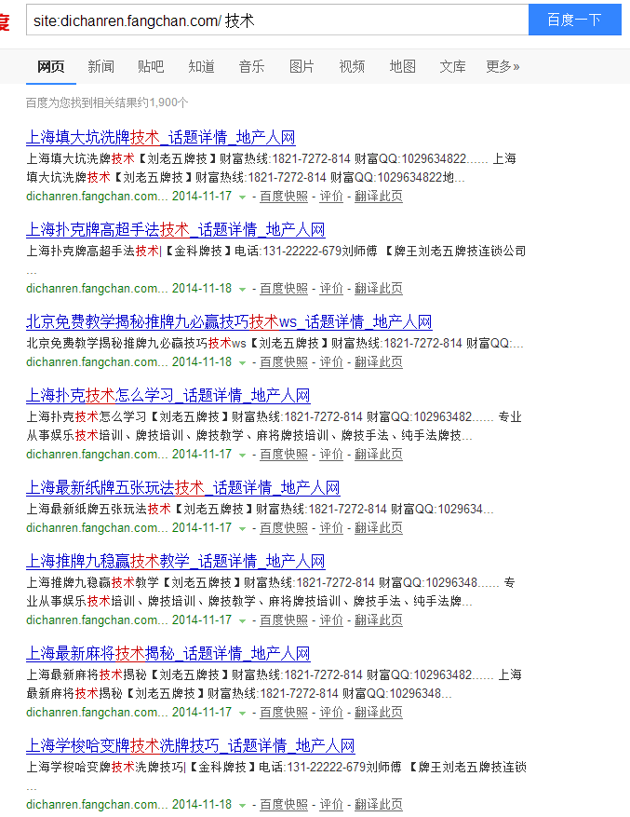Open the 视频 tab
This screenshot has width=630, height=817.
point(352,67)
